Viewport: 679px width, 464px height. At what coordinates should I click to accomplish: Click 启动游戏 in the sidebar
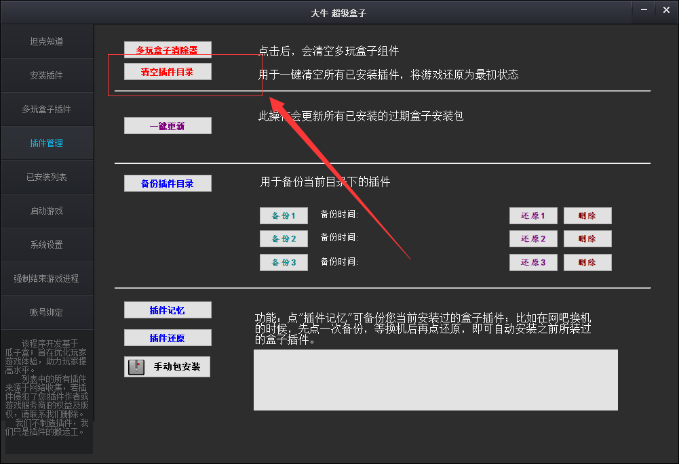47,211
